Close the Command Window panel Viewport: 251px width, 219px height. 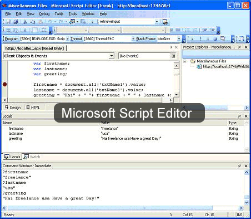pos(246,166)
